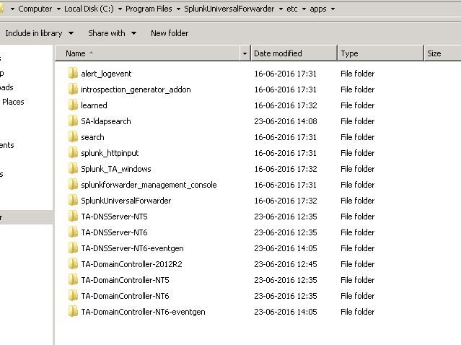Open the Share with dropdown
This screenshot has width=461, height=345.
click(x=112, y=33)
